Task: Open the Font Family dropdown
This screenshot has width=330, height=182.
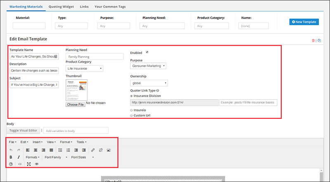Action: pyautogui.click(x=56, y=157)
